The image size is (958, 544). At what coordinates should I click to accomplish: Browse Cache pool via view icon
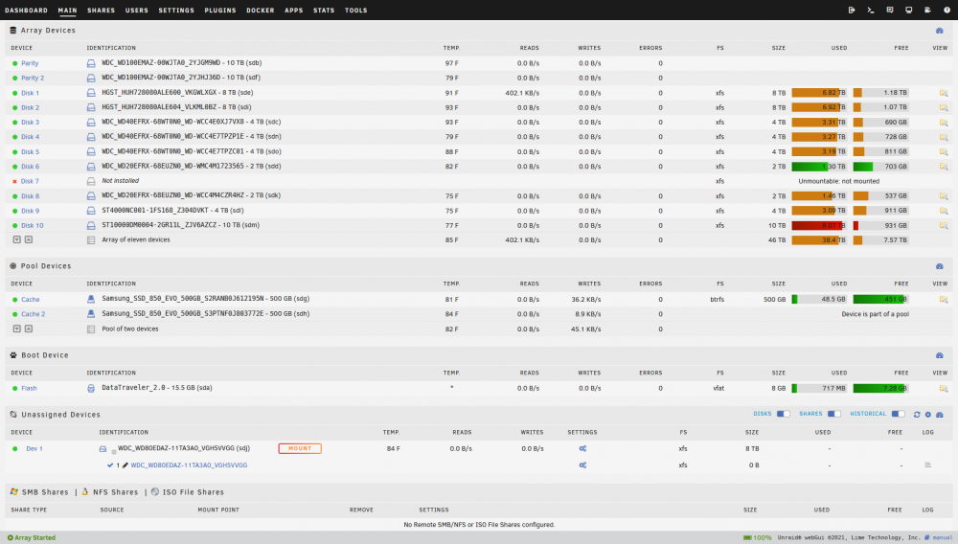pos(944,299)
